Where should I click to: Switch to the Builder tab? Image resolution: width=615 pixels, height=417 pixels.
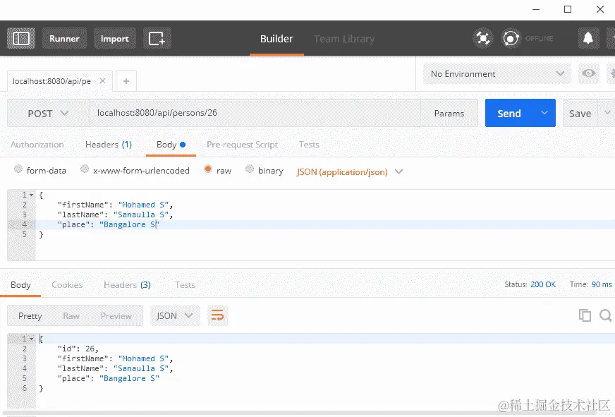(x=276, y=39)
